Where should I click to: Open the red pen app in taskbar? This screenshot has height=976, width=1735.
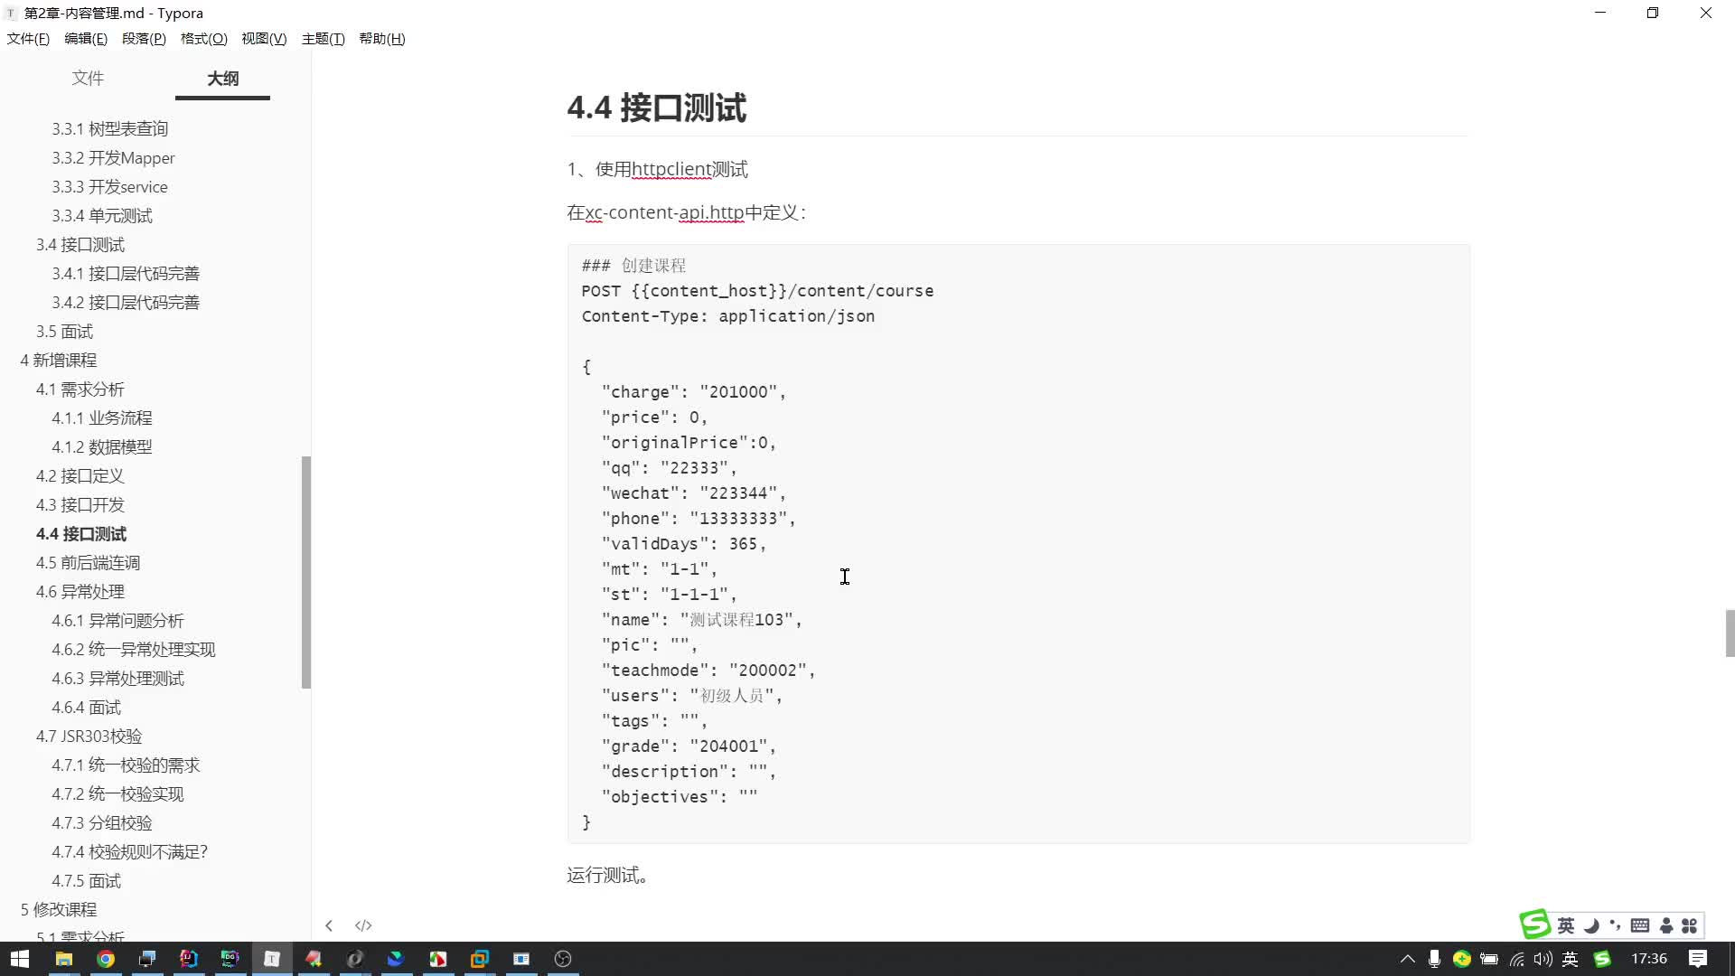[x=314, y=959]
